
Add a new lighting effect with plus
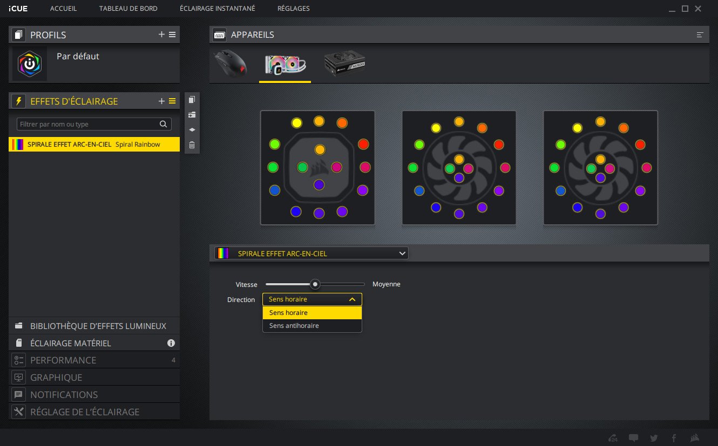161,101
